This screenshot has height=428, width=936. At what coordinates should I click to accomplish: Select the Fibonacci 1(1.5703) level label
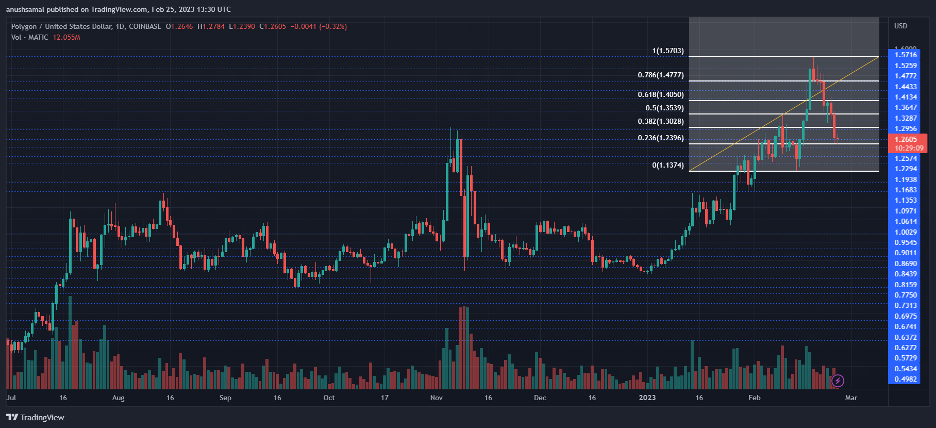668,51
